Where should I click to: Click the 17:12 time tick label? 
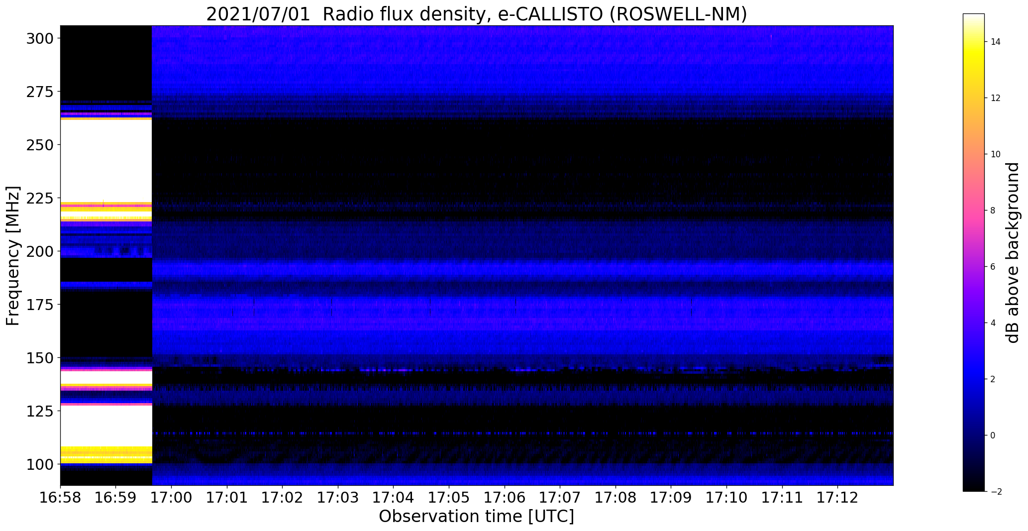[x=838, y=498]
